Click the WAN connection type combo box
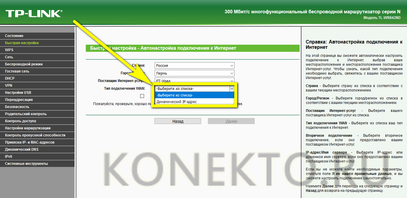 pyautogui.click(x=194, y=88)
